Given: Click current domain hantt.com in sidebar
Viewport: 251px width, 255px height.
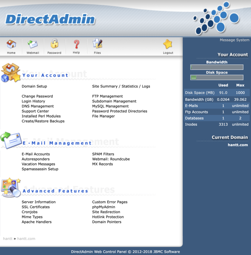Looking at the screenshot, I should point(238,145).
